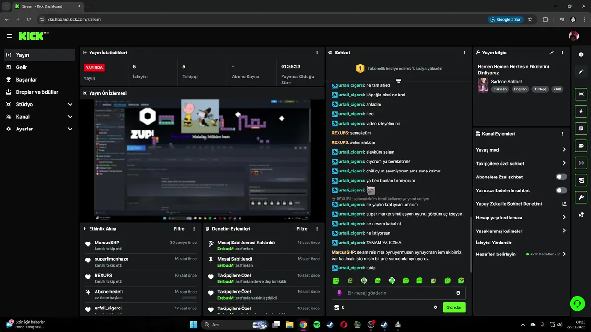Click İzleyici Yönlendir
This screenshot has width=591, height=332.
[x=494, y=243]
